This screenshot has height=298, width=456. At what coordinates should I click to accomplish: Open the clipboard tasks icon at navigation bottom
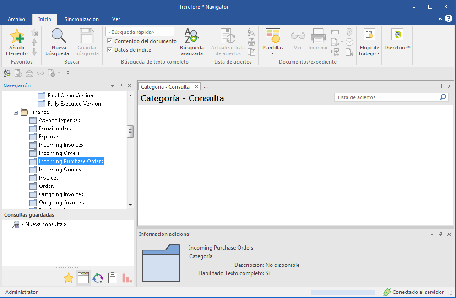(x=113, y=278)
